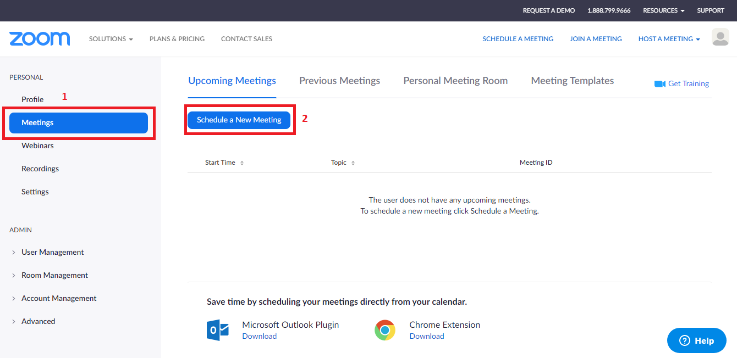Open Personal Meeting Room tab
Viewport: 737px width, 358px height.
click(x=455, y=81)
